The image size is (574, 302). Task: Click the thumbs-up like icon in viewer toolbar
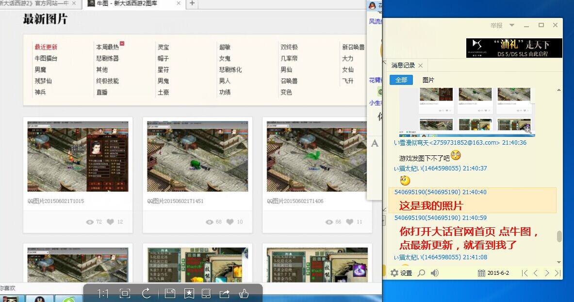tap(244, 293)
